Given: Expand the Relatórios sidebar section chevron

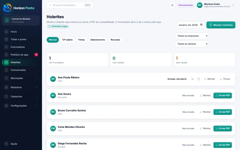Looking at the screenshot, I should (x=37, y=87).
